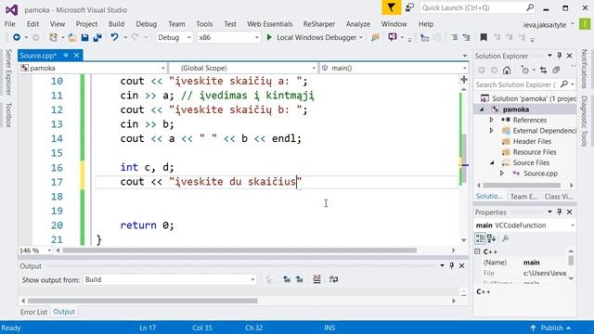The height and width of the screenshot is (334, 594).
Task: Collapse the C++ category in Properties
Action: 477,251
